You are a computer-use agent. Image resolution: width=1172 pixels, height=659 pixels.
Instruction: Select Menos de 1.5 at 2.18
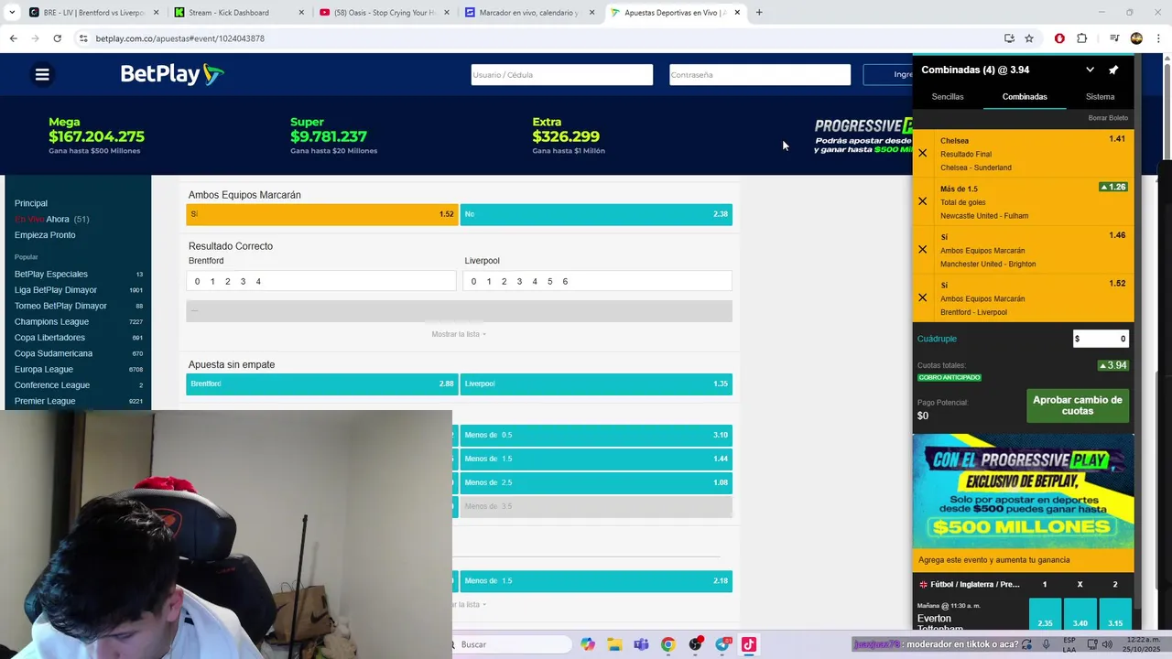[x=596, y=581]
